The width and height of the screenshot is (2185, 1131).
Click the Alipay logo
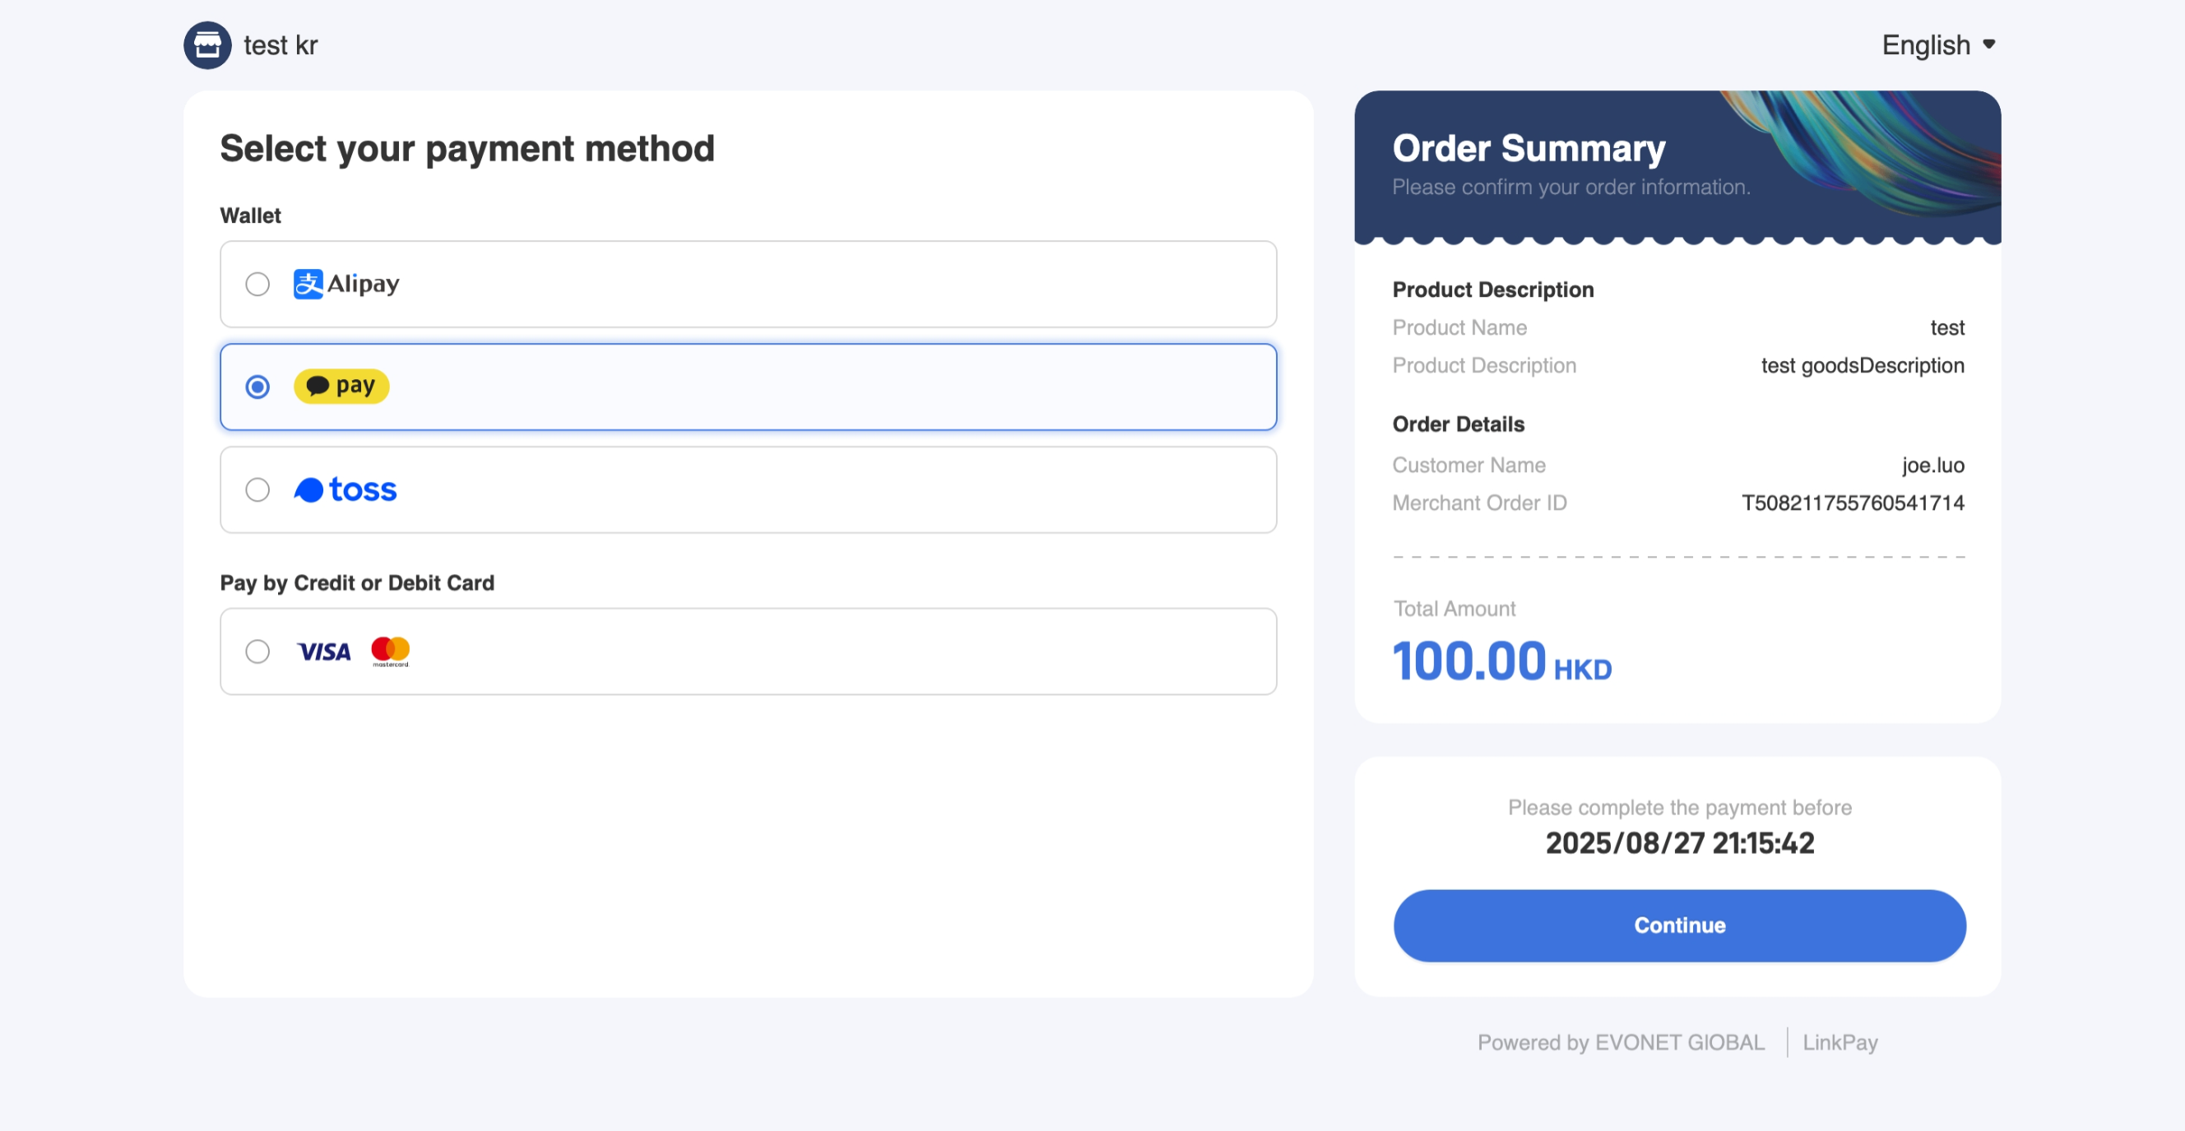346,284
